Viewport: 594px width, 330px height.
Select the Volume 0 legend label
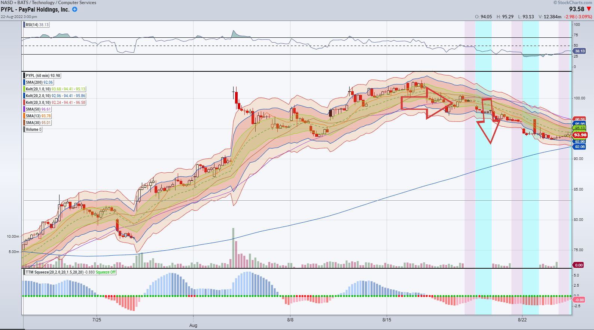point(34,129)
